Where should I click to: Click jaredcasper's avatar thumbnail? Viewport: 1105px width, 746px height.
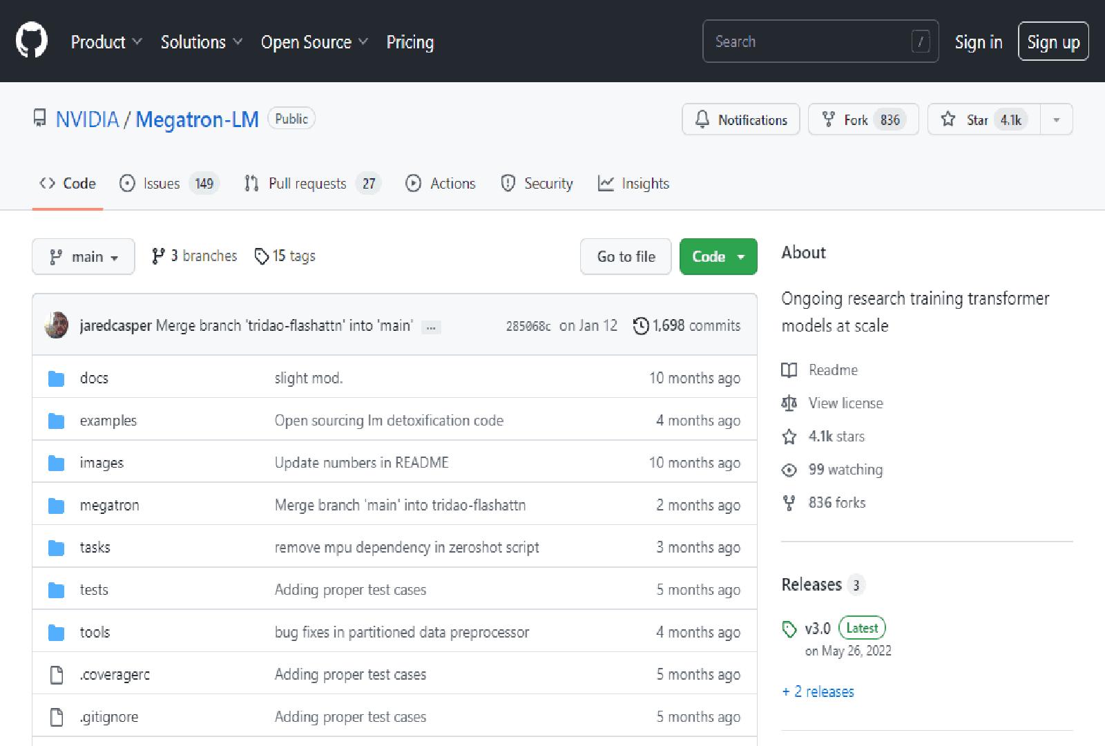tap(57, 325)
